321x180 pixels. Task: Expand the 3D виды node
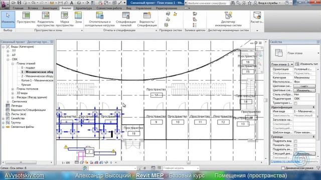coord(13,93)
